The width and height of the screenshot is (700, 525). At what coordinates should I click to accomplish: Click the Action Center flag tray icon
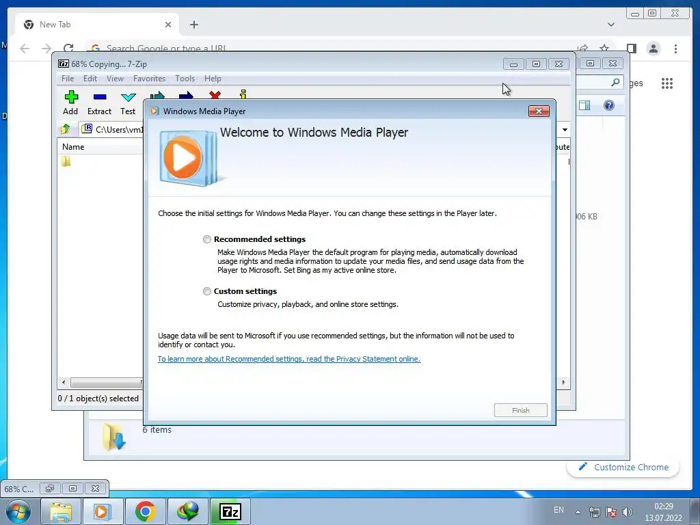pos(611,511)
